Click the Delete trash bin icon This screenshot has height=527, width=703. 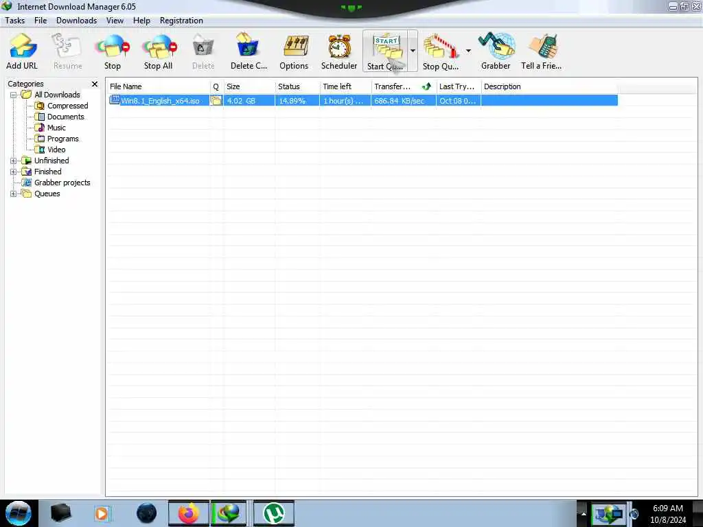[203, 51]
